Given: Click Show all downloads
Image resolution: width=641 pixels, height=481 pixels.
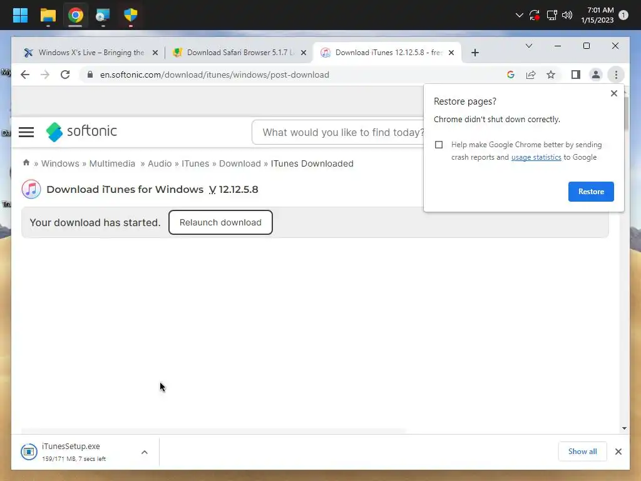Looking at the screenshot, I should click(x=582, y=451).
